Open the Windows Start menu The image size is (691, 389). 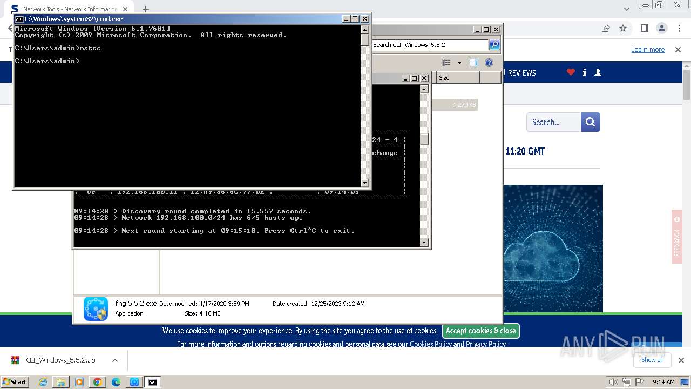pos(15,382)
